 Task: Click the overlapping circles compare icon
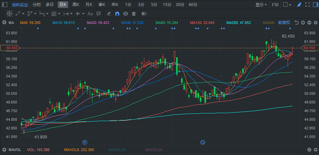(x=144, y=14)
